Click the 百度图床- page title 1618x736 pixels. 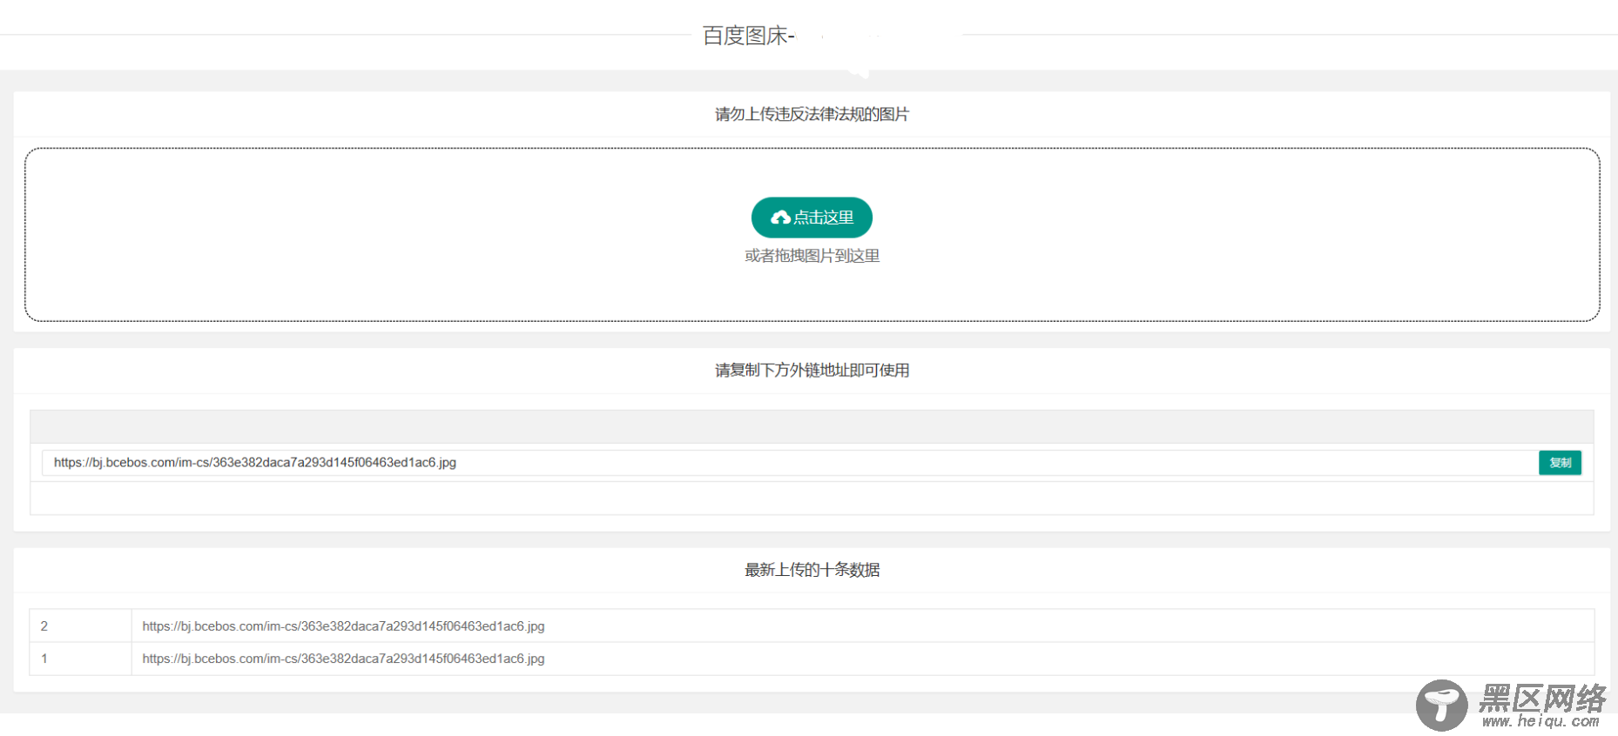tap(748, 36)
